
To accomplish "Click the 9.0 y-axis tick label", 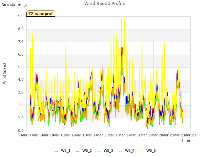I will pyautogui.click(x=21, y=16).
